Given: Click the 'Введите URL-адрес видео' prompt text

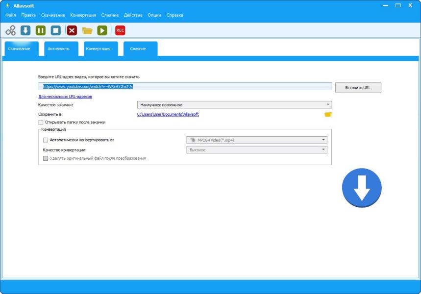Looking at the screenshot, I should coord(89,77).
